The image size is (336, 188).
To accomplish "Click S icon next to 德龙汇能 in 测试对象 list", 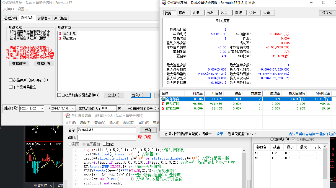I will [60, 33].
